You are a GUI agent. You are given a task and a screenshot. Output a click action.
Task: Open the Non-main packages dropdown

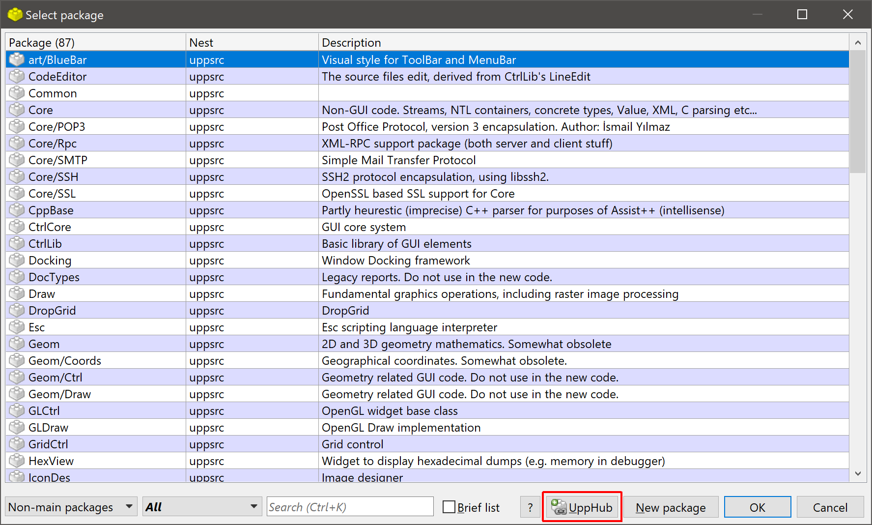click(x=71, y=507)
